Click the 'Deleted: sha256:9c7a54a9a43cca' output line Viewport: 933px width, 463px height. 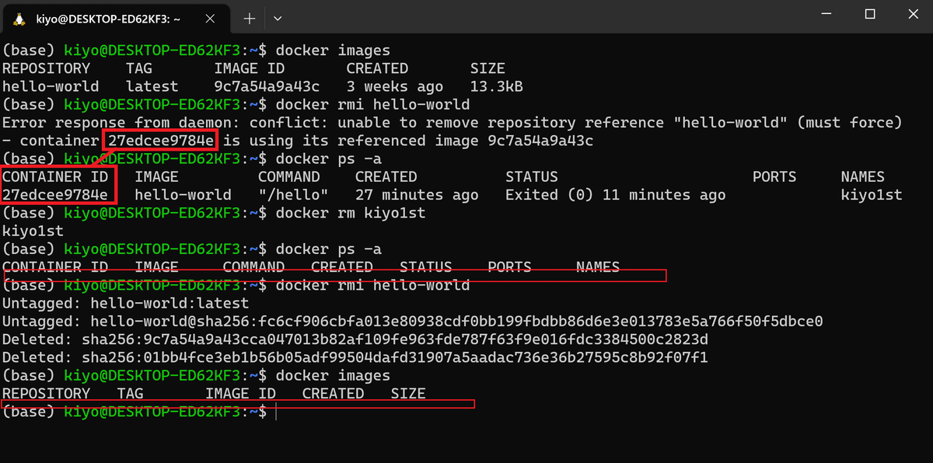[x=355, y=339]
